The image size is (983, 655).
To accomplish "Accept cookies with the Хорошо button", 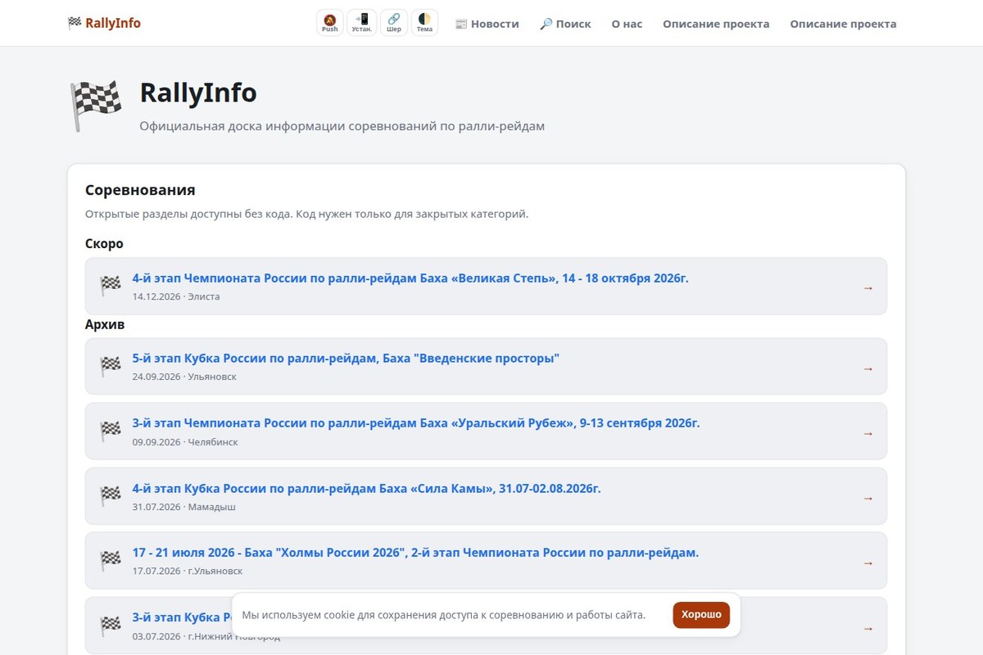I will pos(701,615).
